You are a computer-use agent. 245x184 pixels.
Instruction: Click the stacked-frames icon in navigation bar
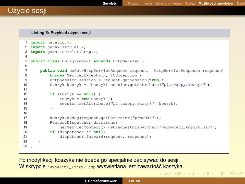click(179, 174)
